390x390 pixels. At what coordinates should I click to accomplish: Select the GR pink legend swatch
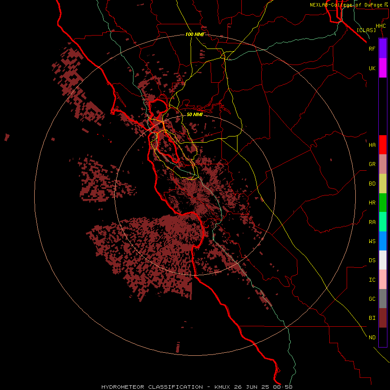383,164
